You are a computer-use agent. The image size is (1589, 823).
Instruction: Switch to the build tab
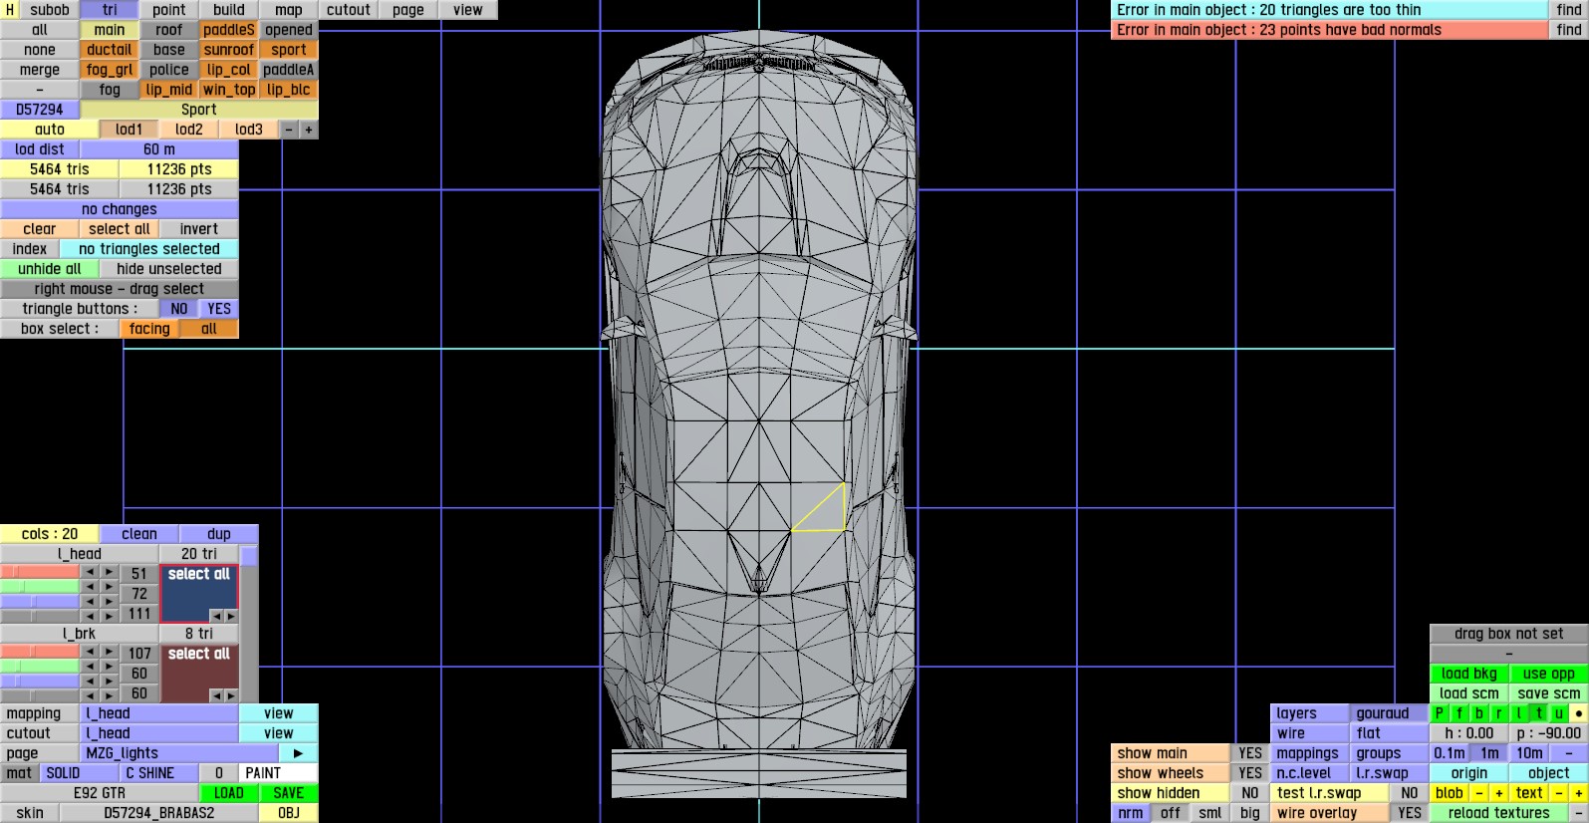click(x=229, y=10)
